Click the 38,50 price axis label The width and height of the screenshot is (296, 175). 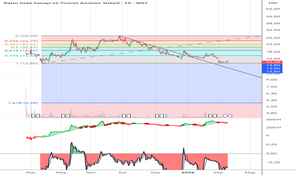[x=273, y=24]
